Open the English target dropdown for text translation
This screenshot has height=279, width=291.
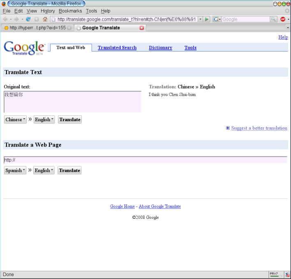(x=44, y=120)
